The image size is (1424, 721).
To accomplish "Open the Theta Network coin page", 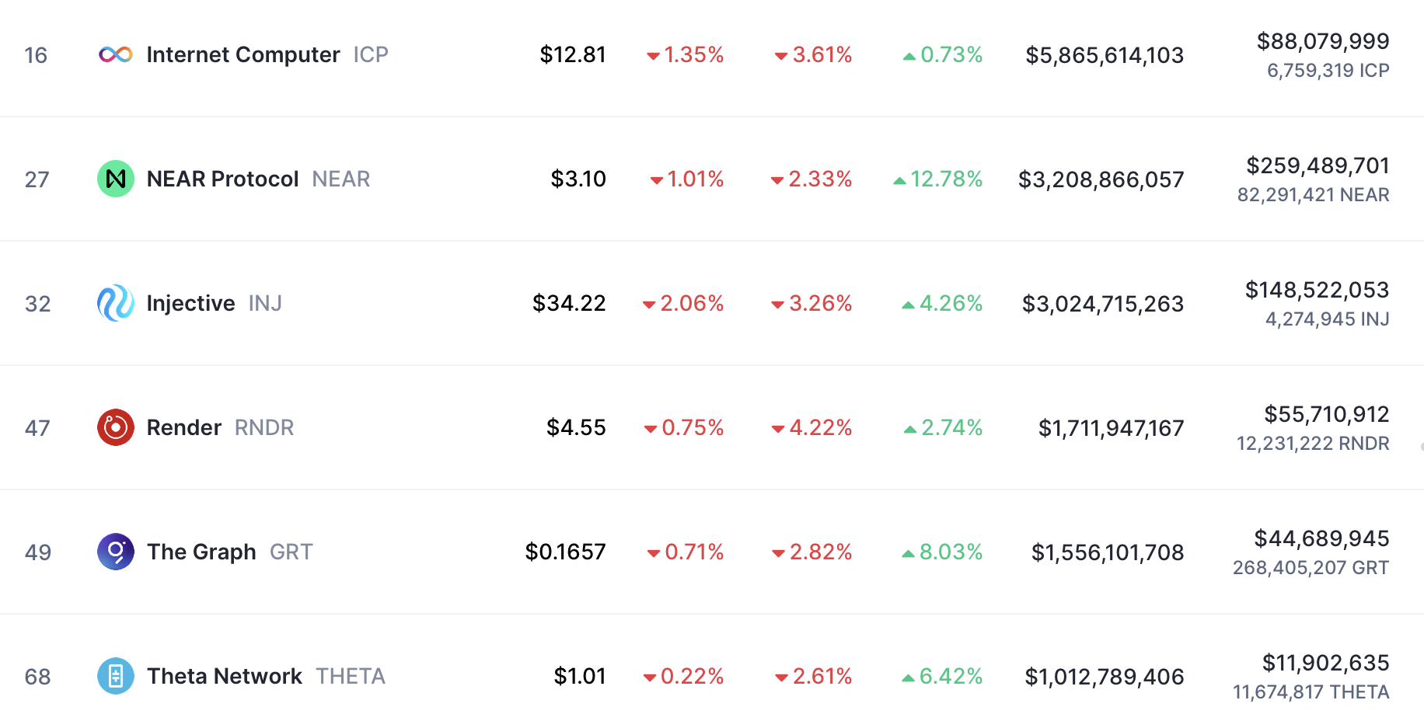I will click(x=225, y=676).
